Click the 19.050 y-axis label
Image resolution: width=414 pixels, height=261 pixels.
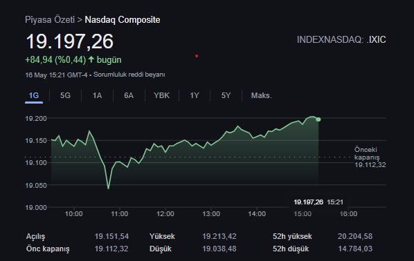(36, 186)
